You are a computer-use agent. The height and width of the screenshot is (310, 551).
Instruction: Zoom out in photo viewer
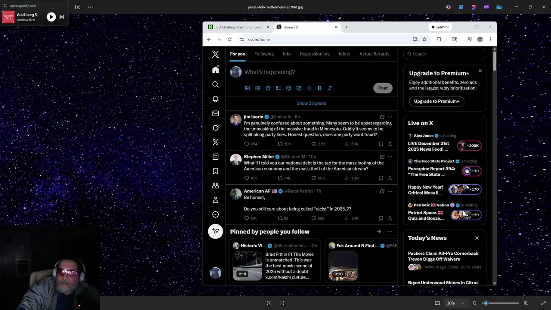(x=475, y=303)
